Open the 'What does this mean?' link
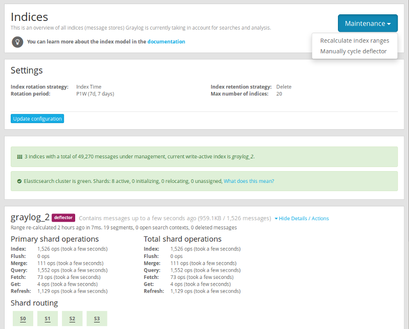Viewport: 409px width, 329px height. pos(248,181)
